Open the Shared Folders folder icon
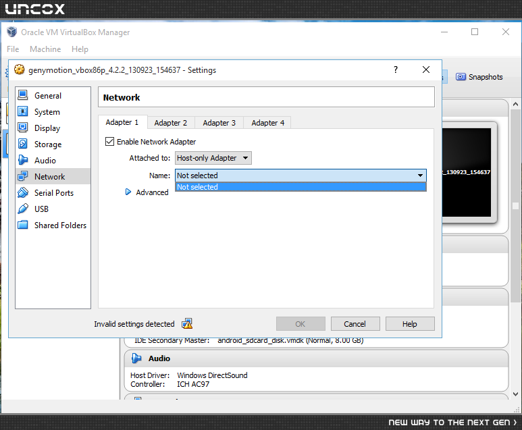 click(23, 225)
